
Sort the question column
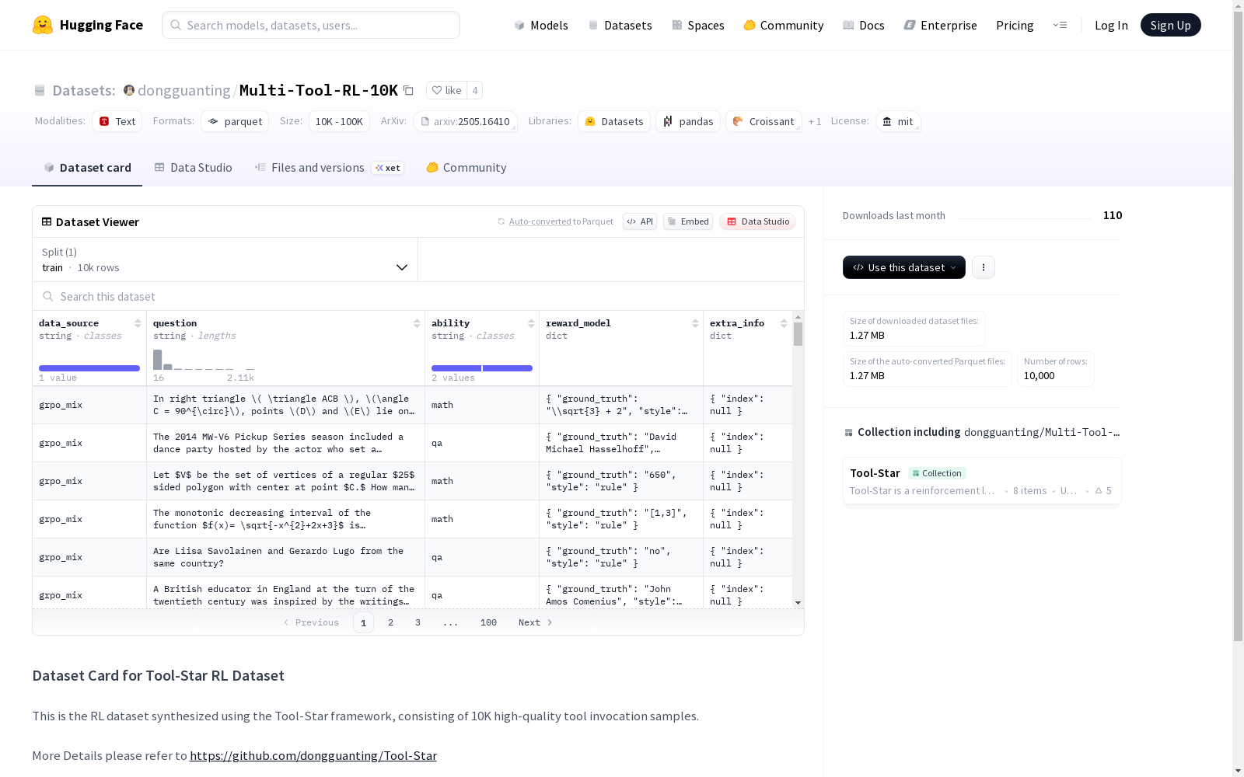point(417,323)
